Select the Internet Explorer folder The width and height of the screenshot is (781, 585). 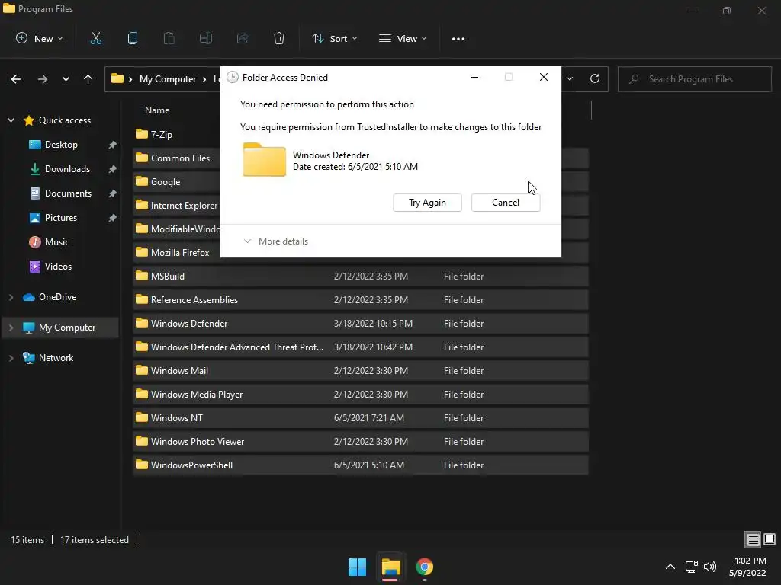click(x=177, y=206)
